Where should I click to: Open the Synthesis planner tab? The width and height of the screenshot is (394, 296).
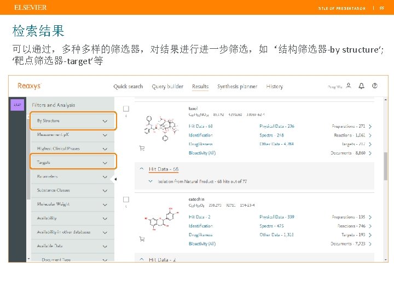coord(237,87)
